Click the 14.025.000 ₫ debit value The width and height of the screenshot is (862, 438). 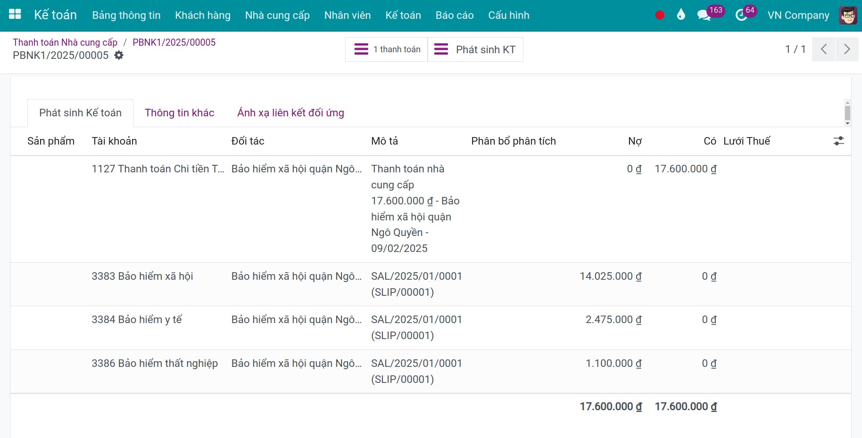pyautogui.click(x=610, y=276)
